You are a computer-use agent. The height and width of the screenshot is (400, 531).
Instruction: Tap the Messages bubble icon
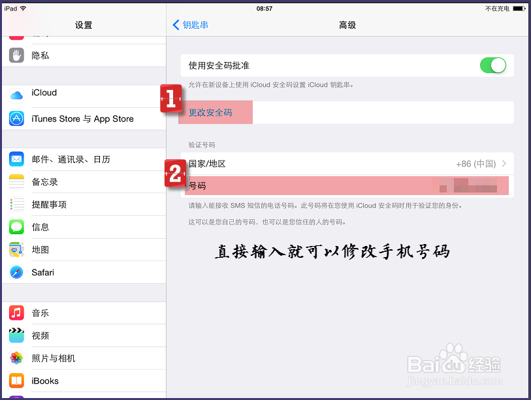point(16,226)
